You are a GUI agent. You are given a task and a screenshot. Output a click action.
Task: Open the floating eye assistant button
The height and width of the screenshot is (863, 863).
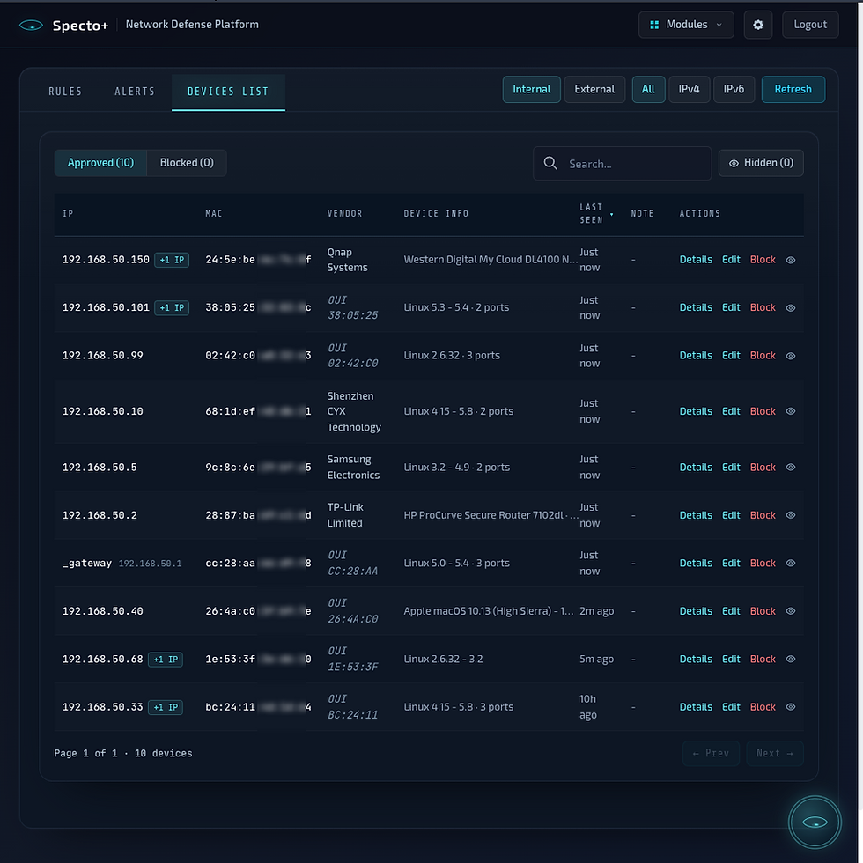tap(815, 822)
